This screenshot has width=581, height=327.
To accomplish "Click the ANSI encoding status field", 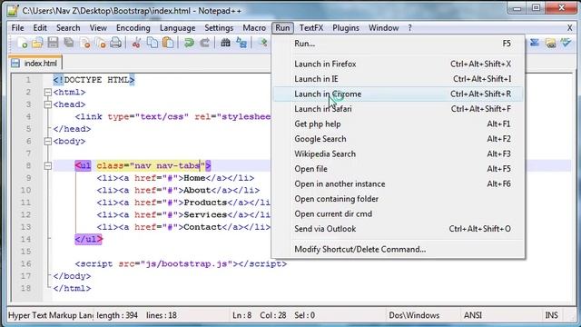I will click(473, 315).
